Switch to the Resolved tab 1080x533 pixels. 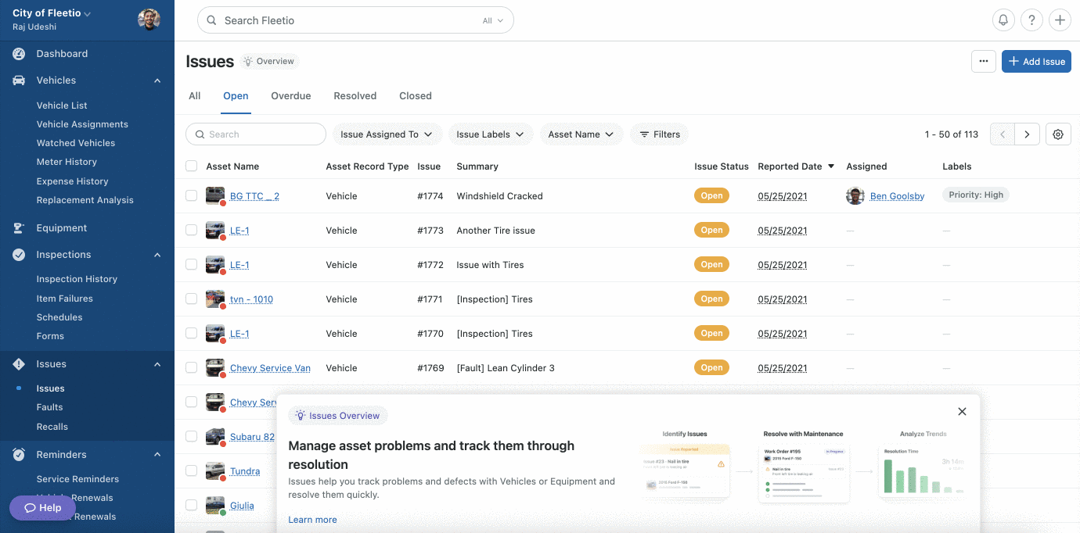pos(355,96)
